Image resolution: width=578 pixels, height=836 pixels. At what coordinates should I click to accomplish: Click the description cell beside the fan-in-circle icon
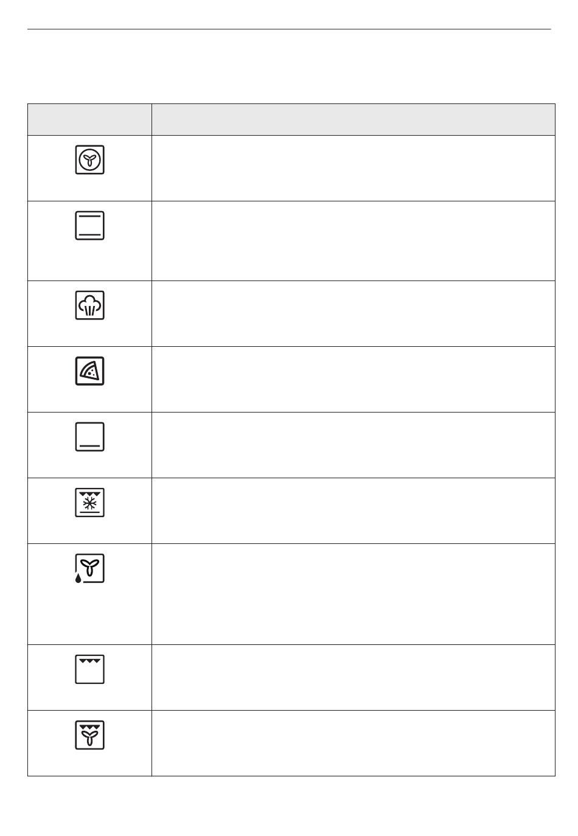(353, 168)
